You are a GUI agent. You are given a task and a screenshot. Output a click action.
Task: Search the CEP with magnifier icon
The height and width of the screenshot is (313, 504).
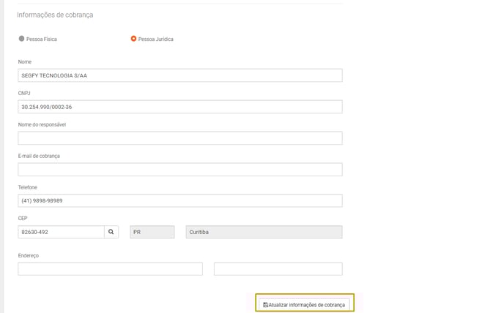(x=111, y=232)
